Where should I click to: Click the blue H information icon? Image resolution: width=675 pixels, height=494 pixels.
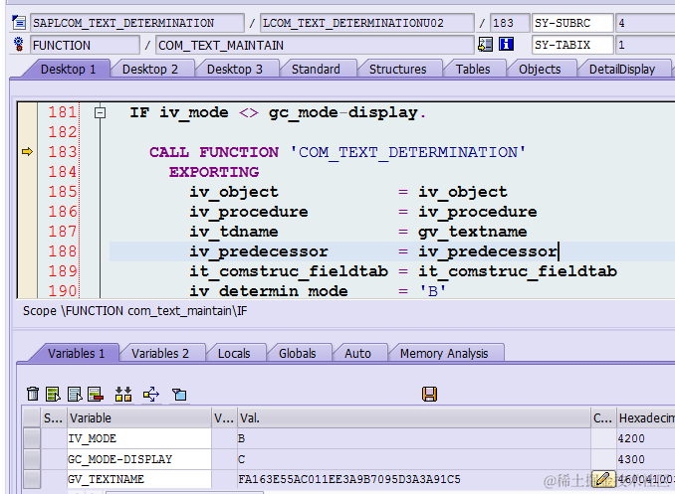[x=506, y=44]
